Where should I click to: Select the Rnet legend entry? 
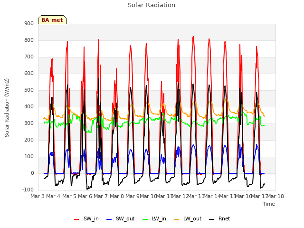[x=219, y=218]
